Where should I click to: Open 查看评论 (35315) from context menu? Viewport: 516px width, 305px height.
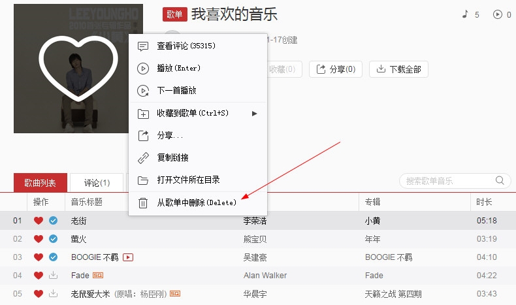(198, 46)
